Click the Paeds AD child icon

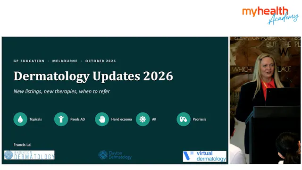coord(61,119)
